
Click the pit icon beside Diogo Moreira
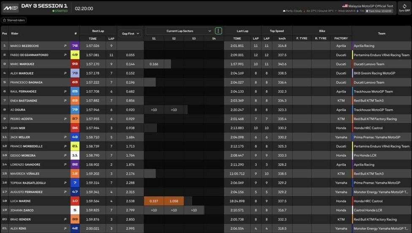coord(65,155)
